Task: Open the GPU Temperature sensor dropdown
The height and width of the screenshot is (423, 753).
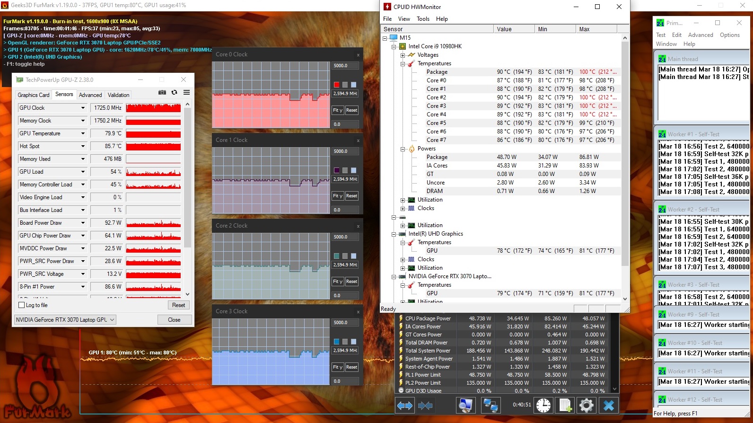Action: click(83, 133)
